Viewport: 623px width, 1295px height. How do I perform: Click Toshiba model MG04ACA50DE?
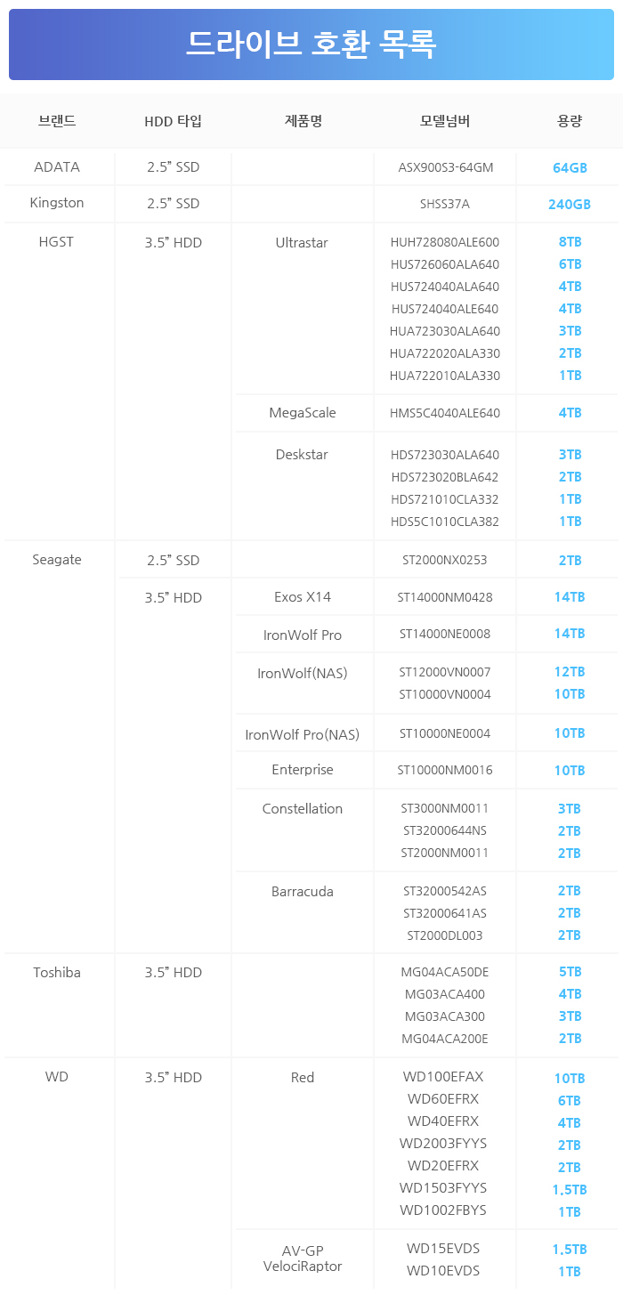[445, 972]
